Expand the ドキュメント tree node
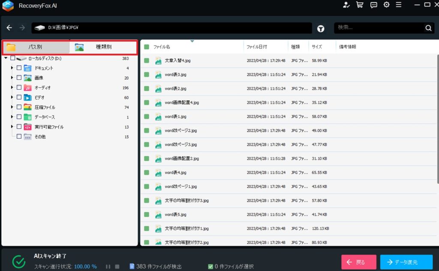Screen dimensions: 439x271 coord(12,68)
